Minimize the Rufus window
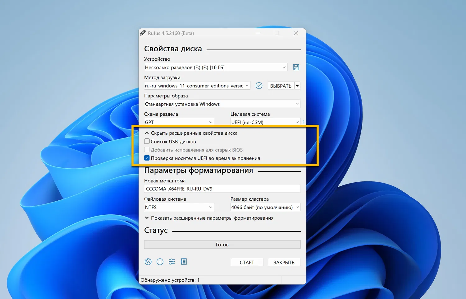The image size is (466, 299). pos(258,33)
